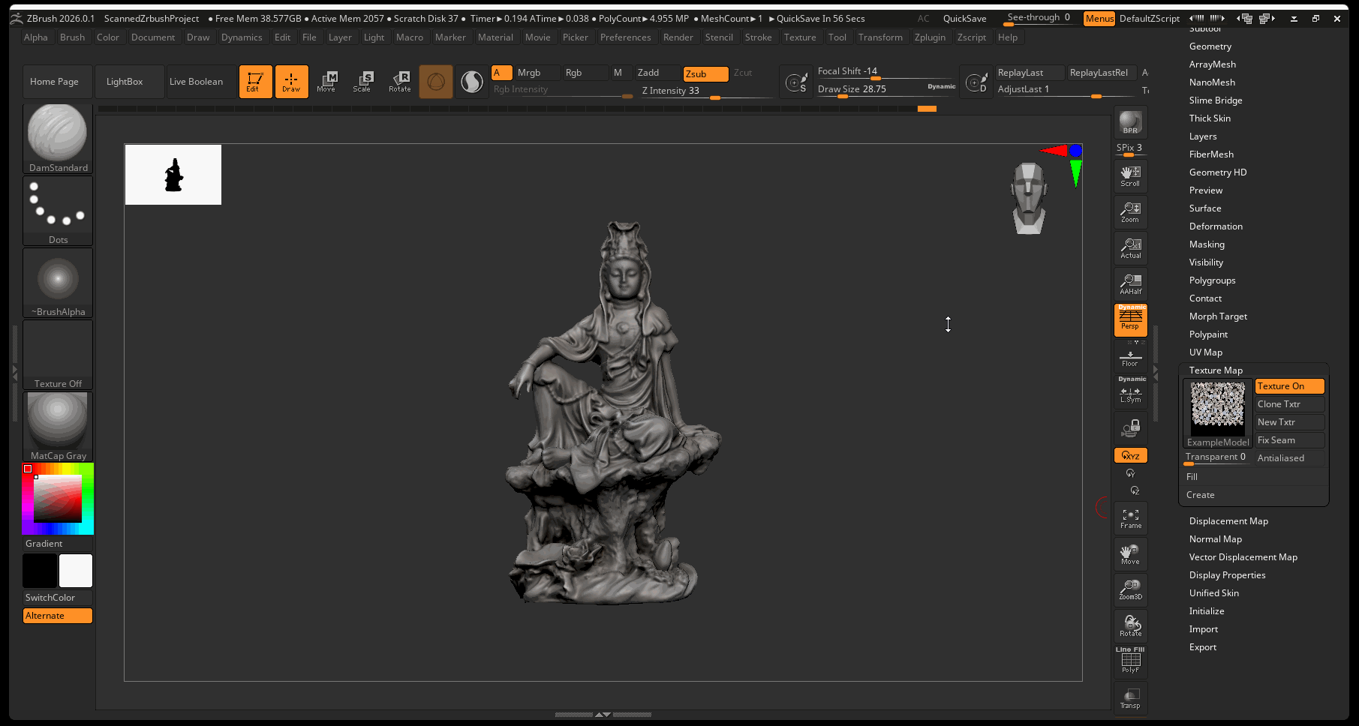Toggle the Persp perspective button
The image size is (1359, 726).
coord(1130,319)
